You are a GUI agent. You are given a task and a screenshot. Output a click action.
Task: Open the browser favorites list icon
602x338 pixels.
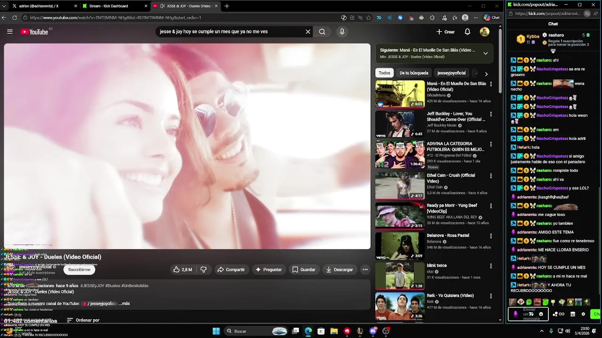pos(454,18)
